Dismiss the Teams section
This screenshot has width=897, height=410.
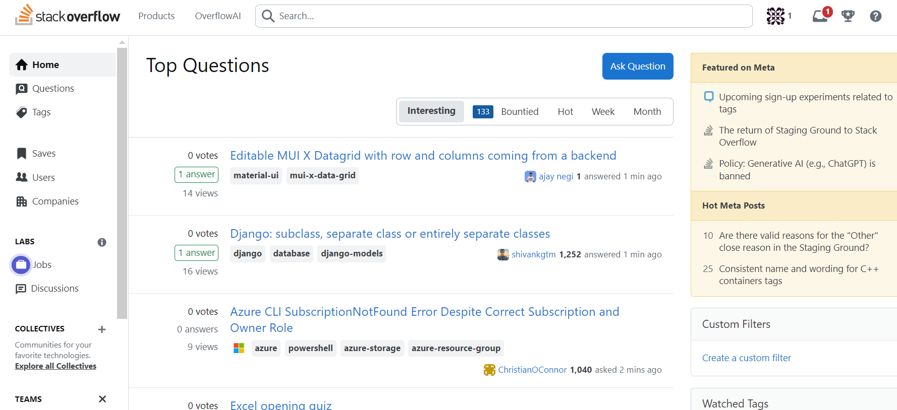pyautogui.click(x=102, y=399)
